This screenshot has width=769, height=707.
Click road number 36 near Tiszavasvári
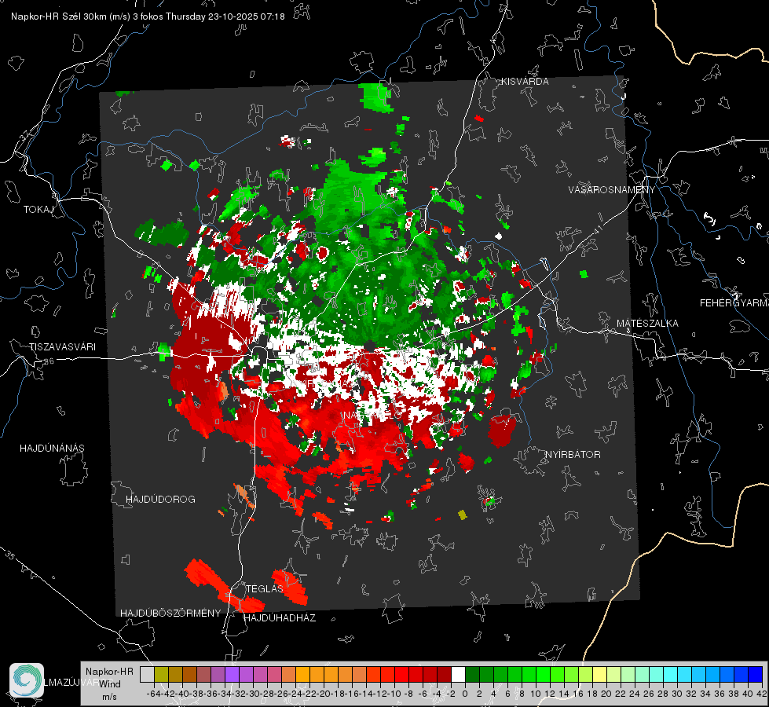pyautogui.click(x=49, y=361)
